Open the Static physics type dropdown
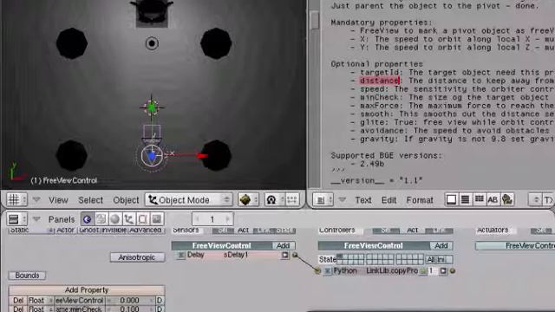This screenshot has width=555, height=312. coord(31,231)
